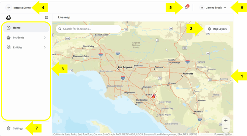Click the Los Angeles label on the map
Viewport: 247px width, 136px height.
click(125, 67)
